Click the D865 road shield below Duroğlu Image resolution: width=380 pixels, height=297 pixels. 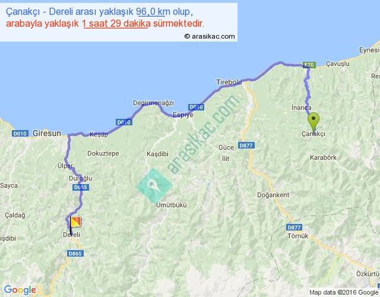coord(81,187)
